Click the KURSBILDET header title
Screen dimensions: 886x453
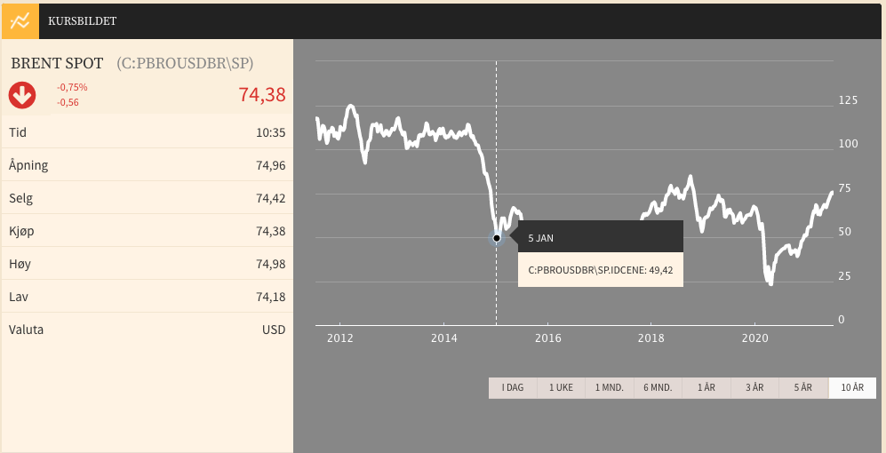pyautogui.click(x=82, y=20)
